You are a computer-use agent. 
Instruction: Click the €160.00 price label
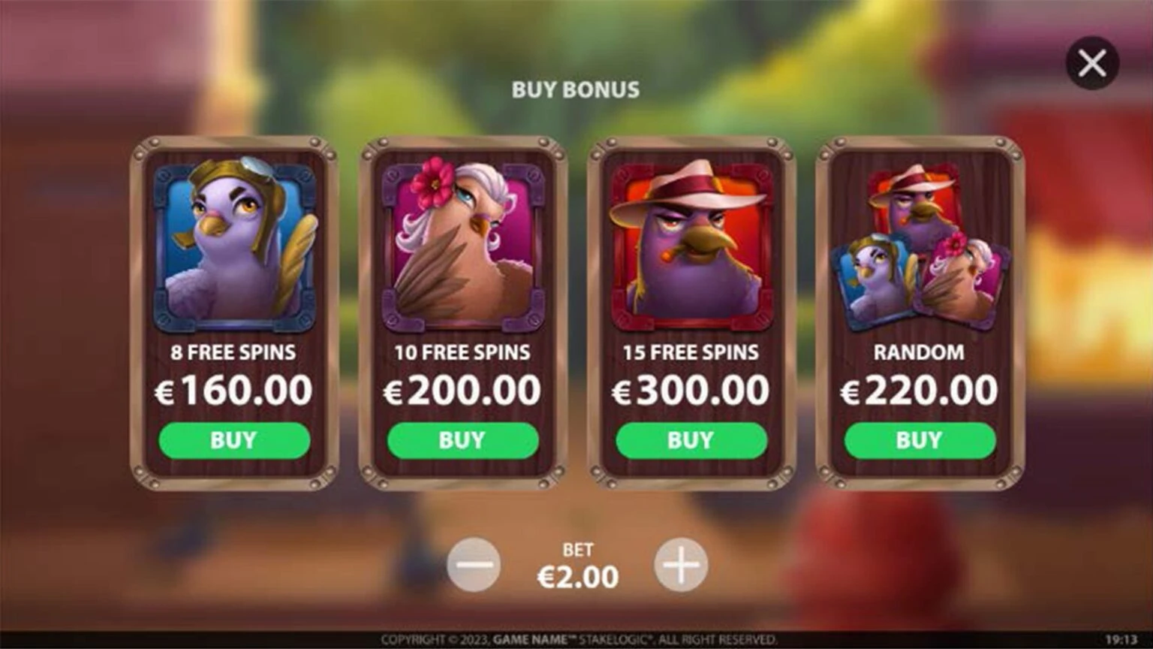[x=233, y=391]
